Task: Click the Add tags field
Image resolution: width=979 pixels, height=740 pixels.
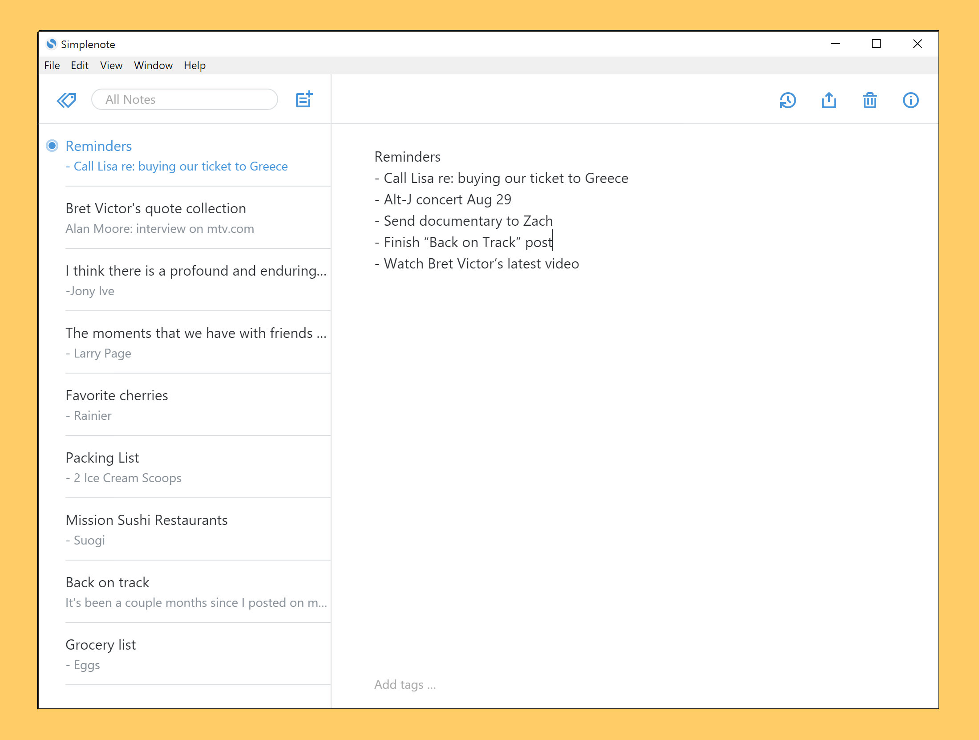Action: [405, 684]
